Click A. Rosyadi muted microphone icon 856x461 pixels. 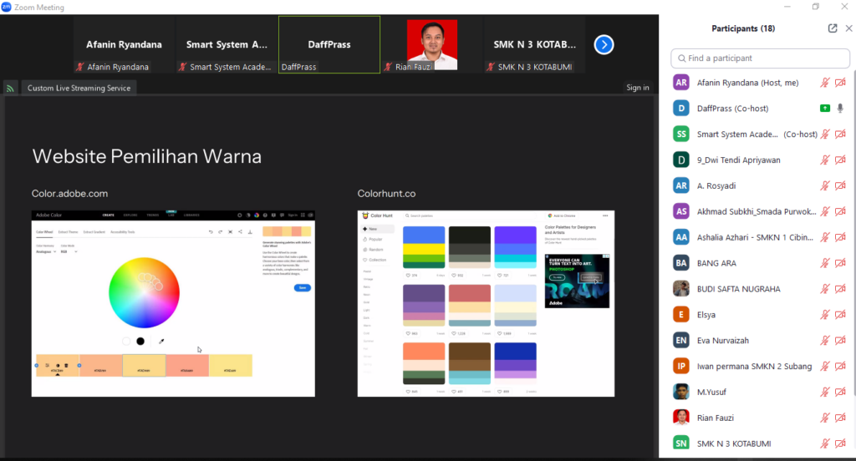[x=825, y=186]
